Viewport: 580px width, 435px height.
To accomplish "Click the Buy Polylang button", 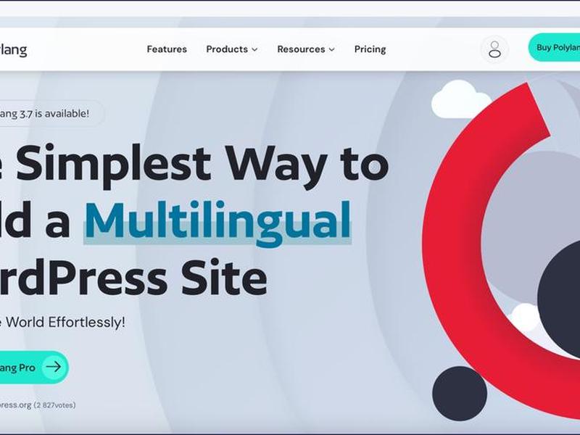I will pos(554,47).
